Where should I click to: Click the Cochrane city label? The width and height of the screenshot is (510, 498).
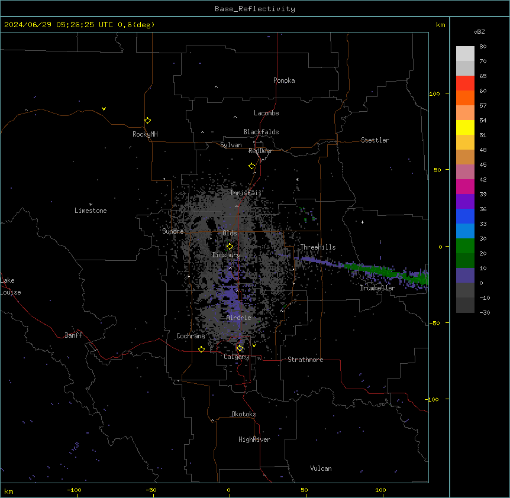[191, 336]
